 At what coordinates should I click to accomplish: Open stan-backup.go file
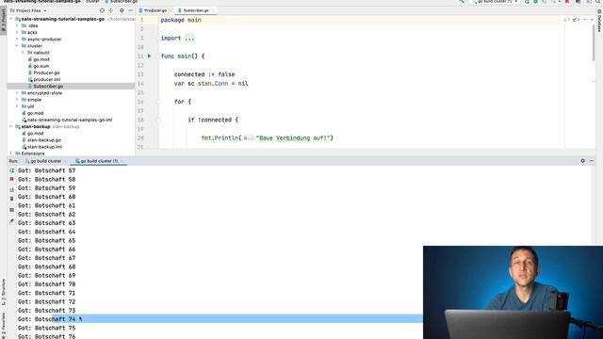coord(44,140)
